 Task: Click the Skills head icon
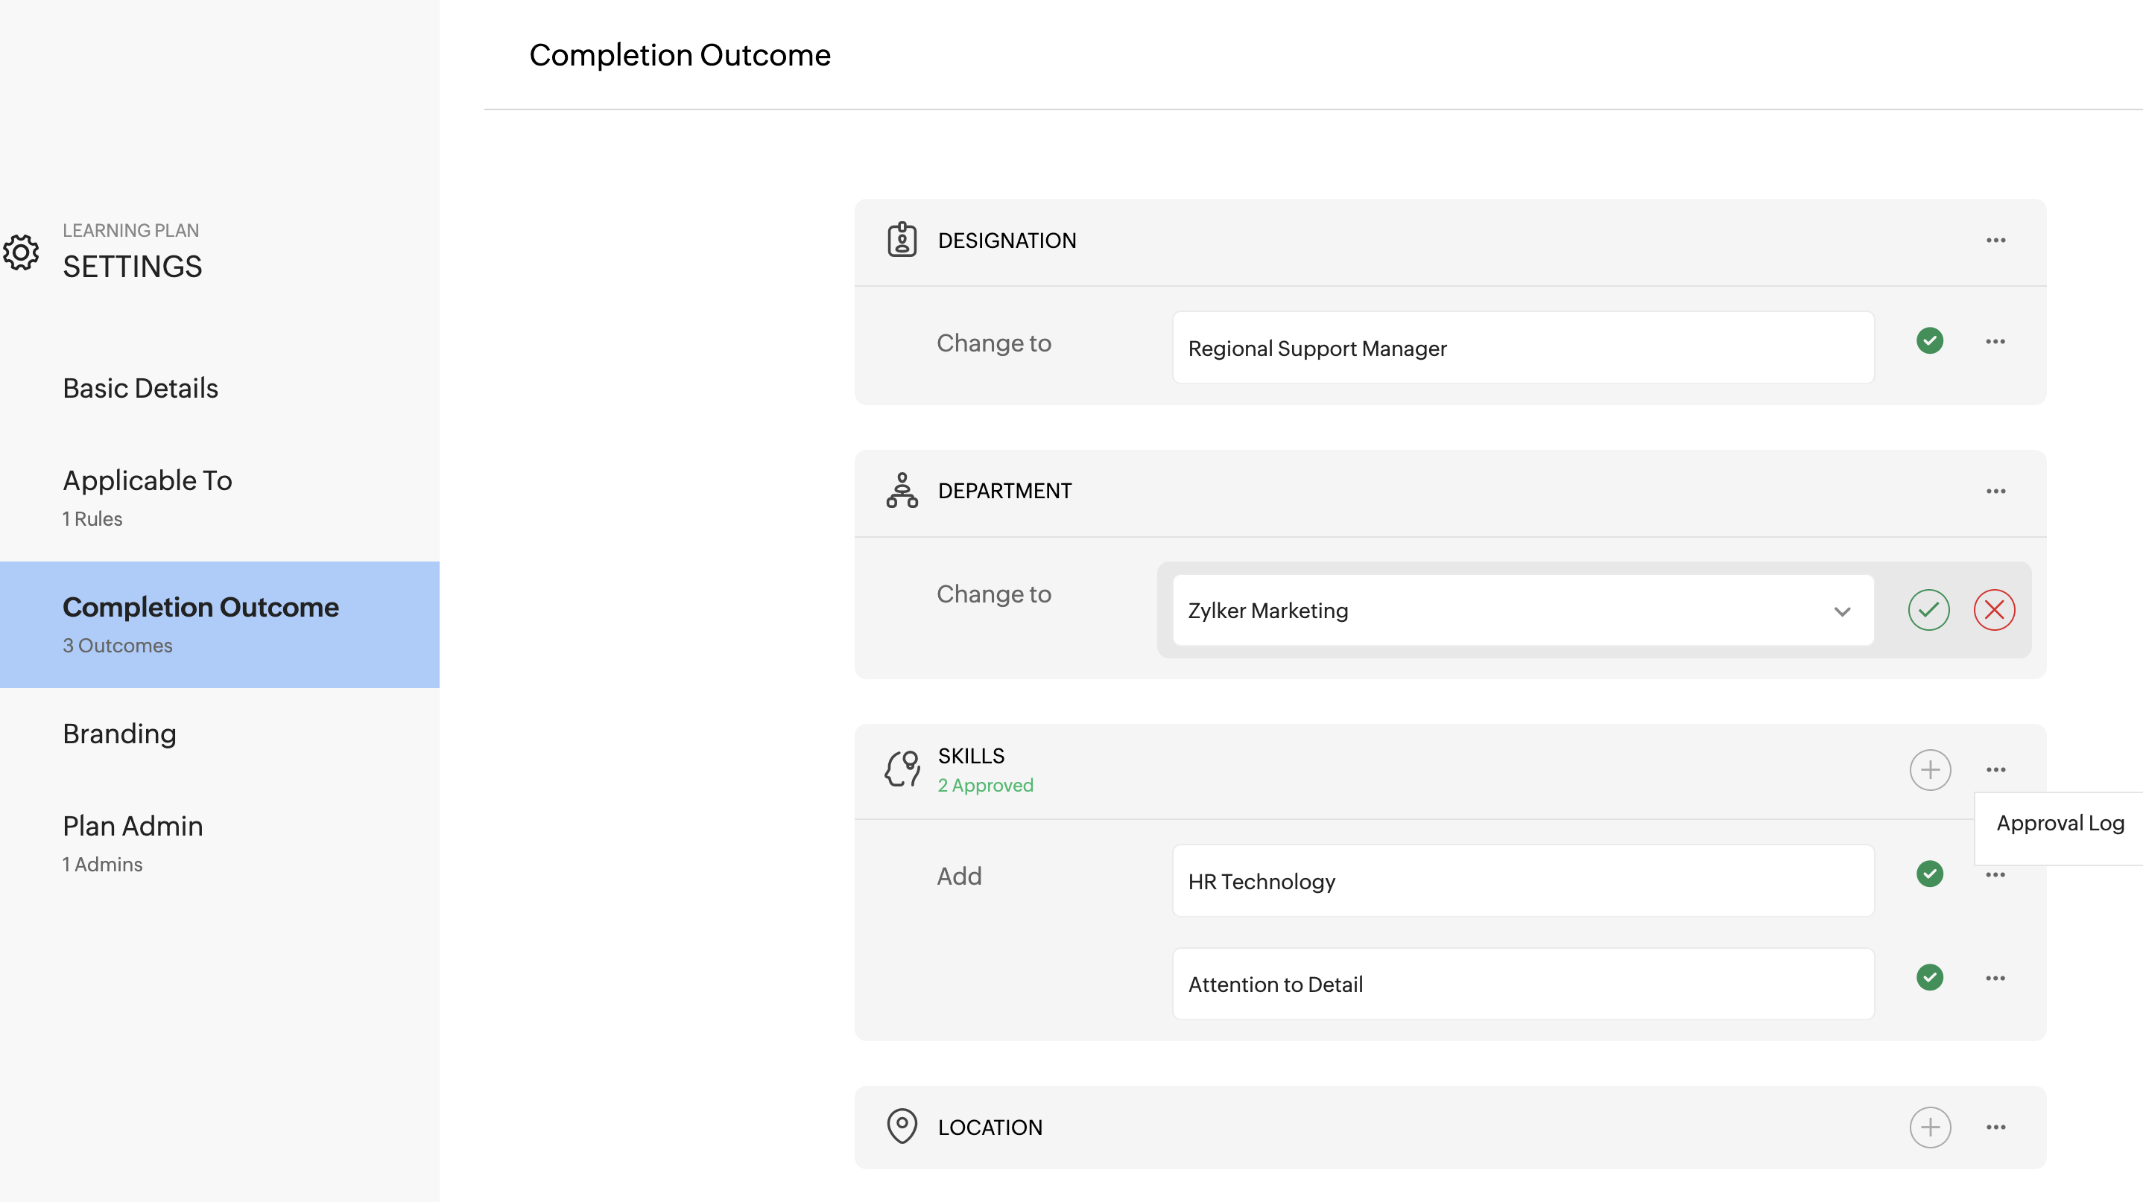902,769
